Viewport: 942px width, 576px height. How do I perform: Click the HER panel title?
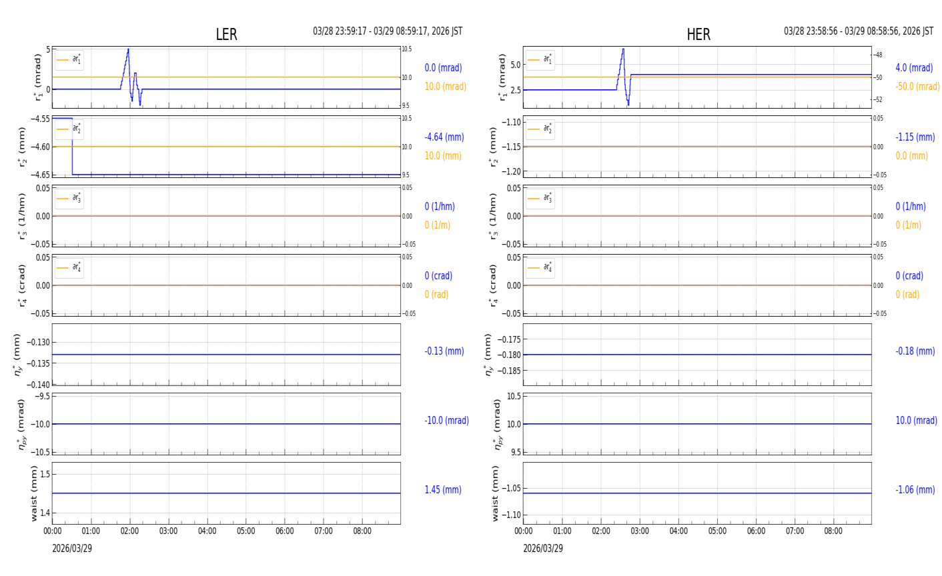tap(698, 35)
